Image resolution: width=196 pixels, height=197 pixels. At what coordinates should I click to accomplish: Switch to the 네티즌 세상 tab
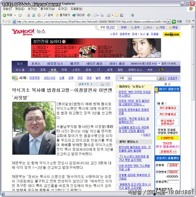click(x=94, y=64)
